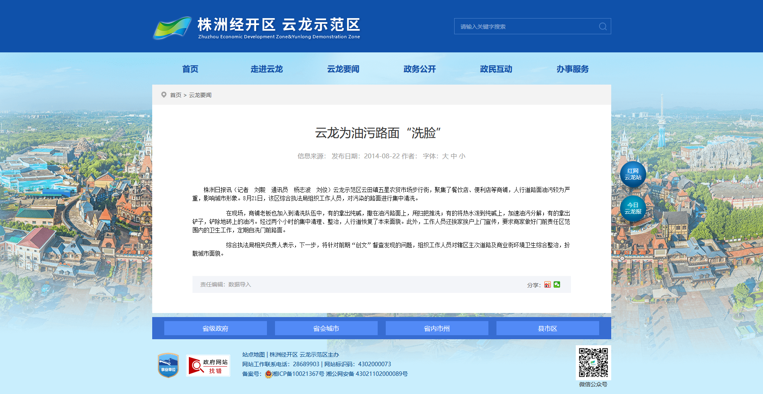
Task: Go to 办事服务 navigation item
Action: point(573,69)
